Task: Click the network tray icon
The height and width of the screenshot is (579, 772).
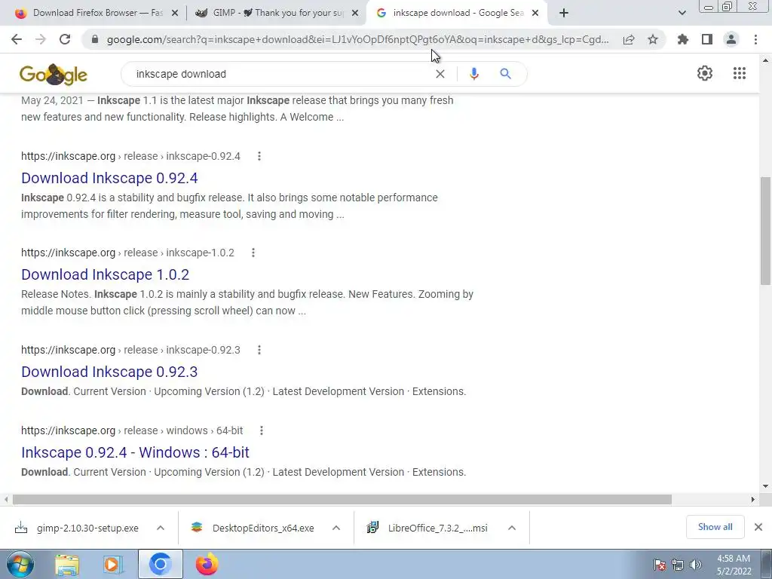Action: [x=678, y=565]
